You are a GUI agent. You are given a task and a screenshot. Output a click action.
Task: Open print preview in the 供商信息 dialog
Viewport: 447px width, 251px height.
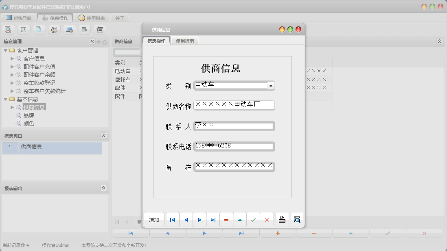[x=297, y=220]
